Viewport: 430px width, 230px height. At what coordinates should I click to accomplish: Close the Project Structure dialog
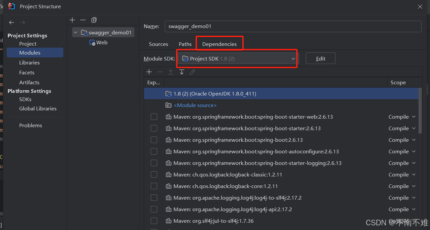coord(420,6)
